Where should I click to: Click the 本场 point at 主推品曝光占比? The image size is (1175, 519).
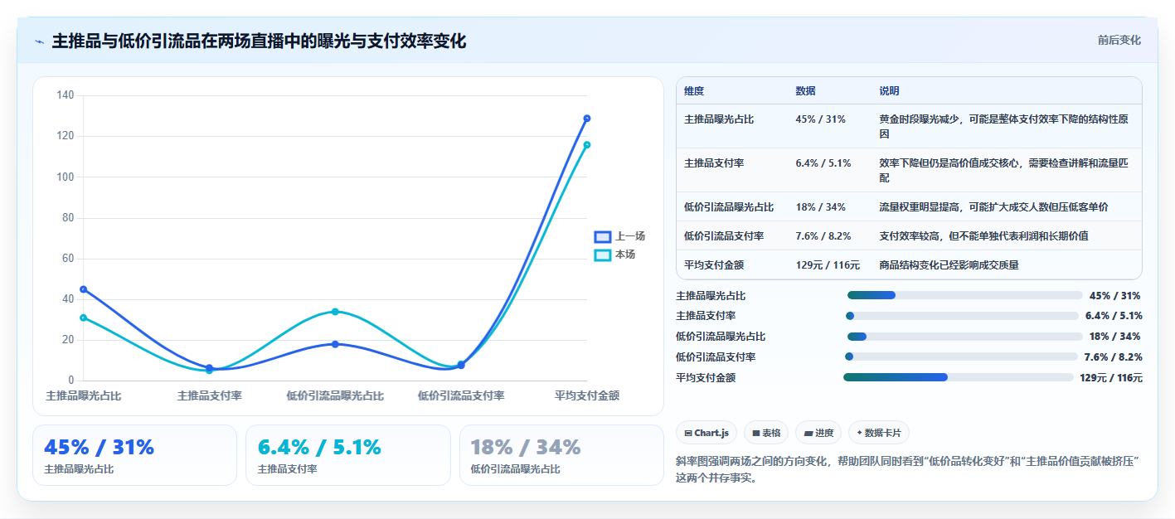[x=83, y=318]
